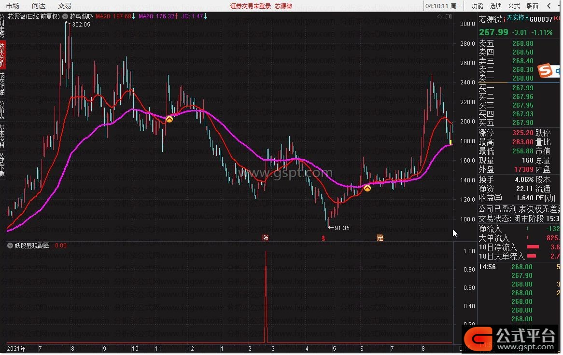Click the red spike in the 妖股显现副图 sub-chart
The image size is (563, 355).
266,297
